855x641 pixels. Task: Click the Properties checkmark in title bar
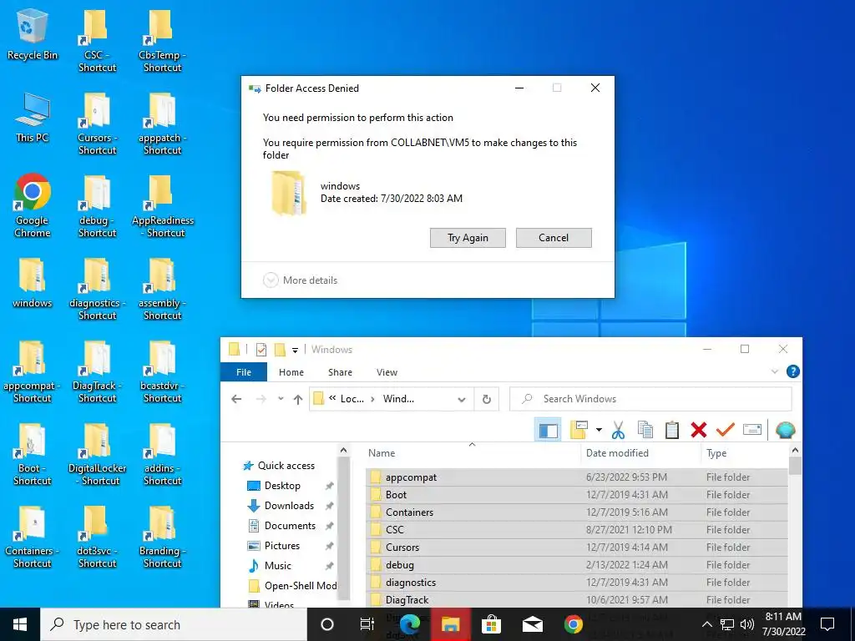[261, 350]
